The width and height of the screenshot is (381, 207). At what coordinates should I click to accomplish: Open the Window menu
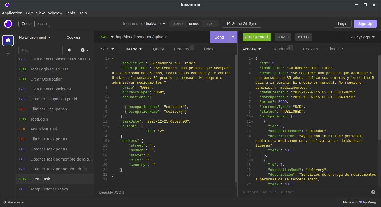coord(55,13)
